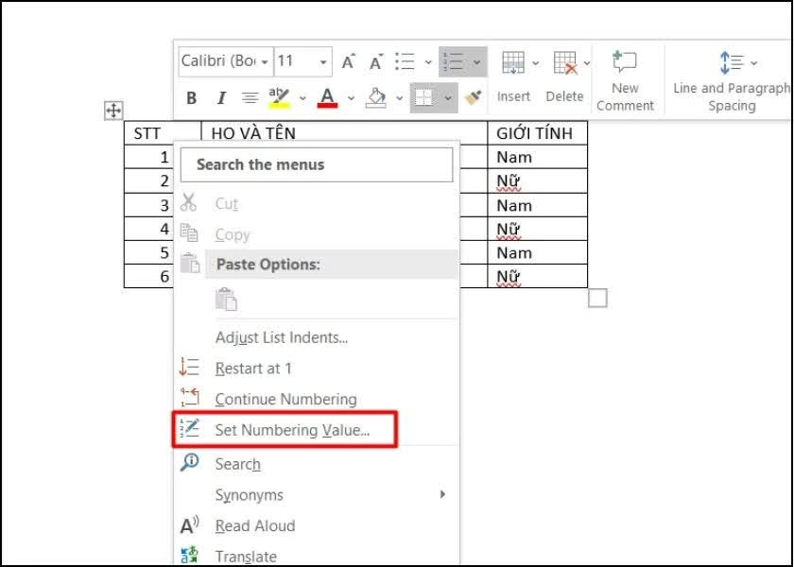Click the table move handle
Image resolution: width=794 pixels, height=567 pixels.
(x=113, y=111)
